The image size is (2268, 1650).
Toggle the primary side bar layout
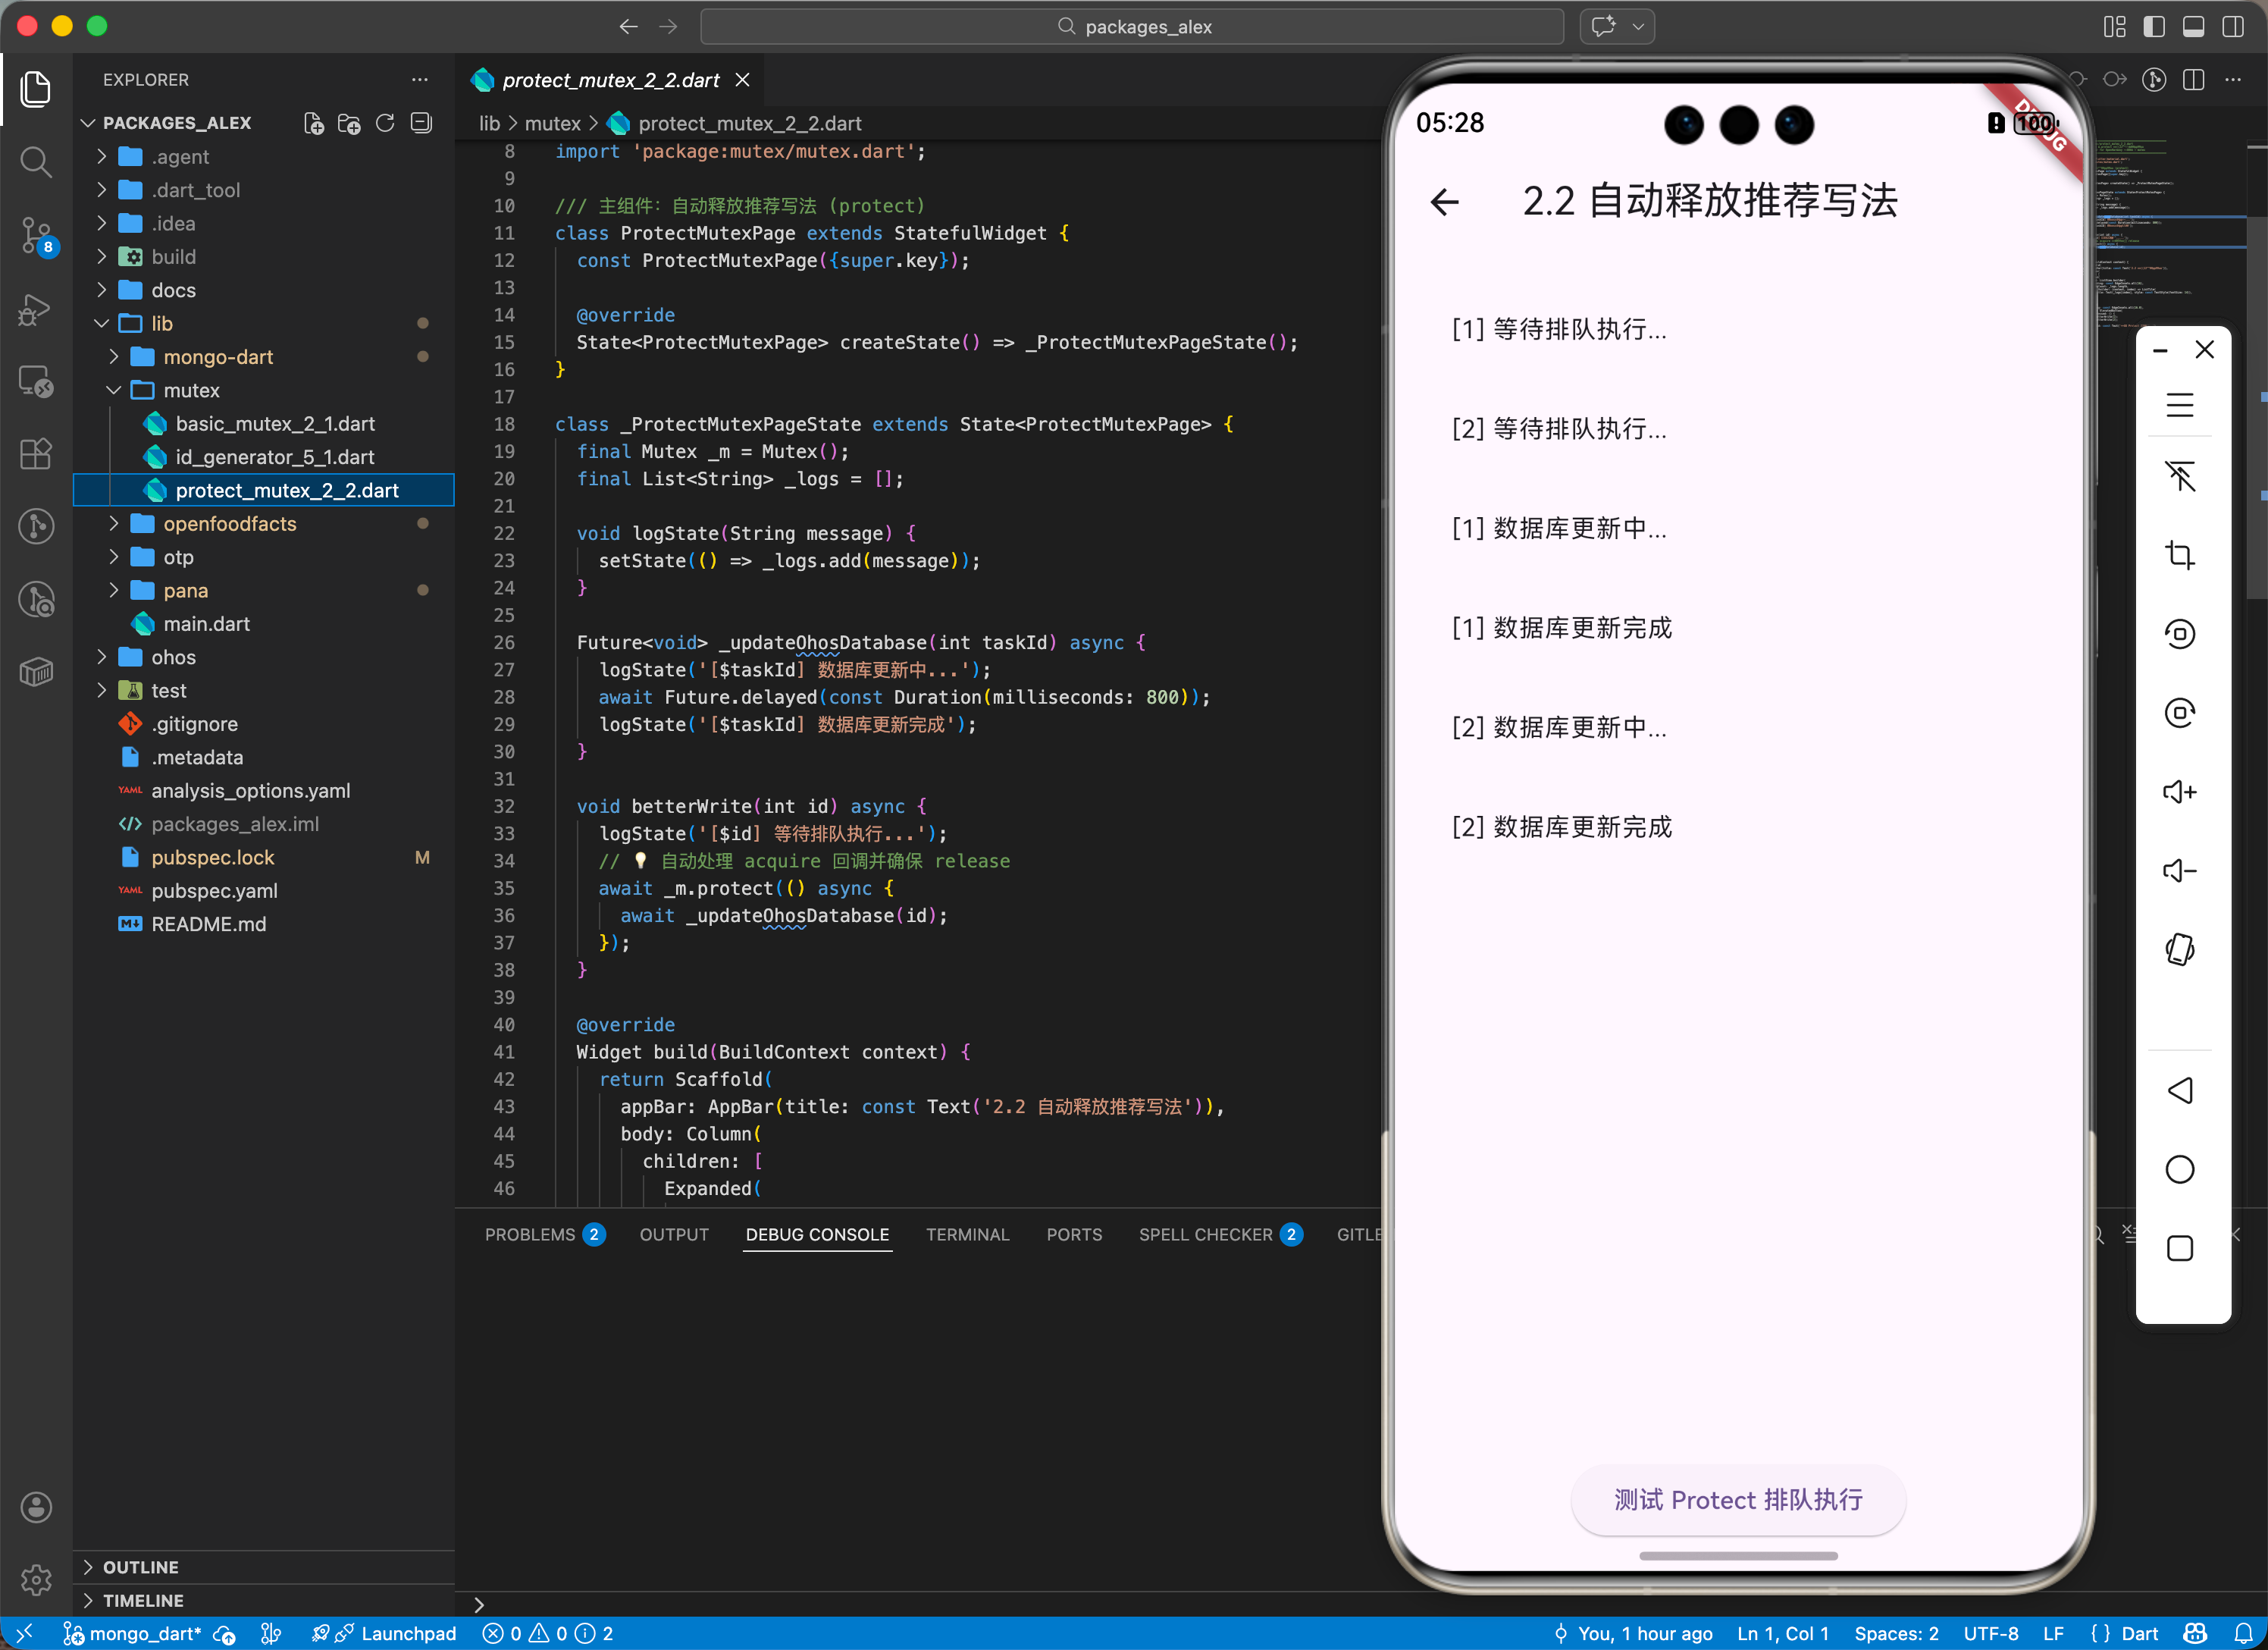pos(2154,27)
